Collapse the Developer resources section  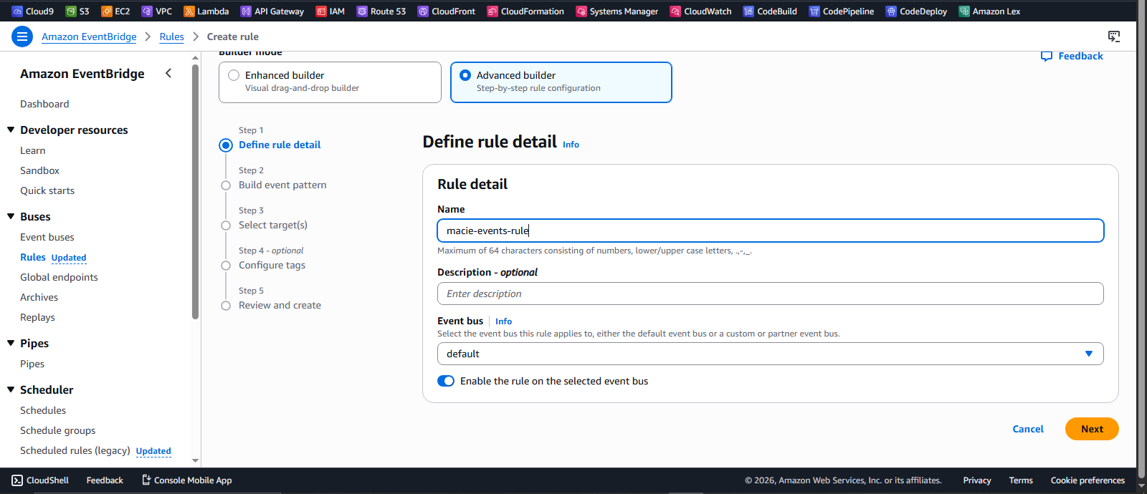[x=11, y=130]
